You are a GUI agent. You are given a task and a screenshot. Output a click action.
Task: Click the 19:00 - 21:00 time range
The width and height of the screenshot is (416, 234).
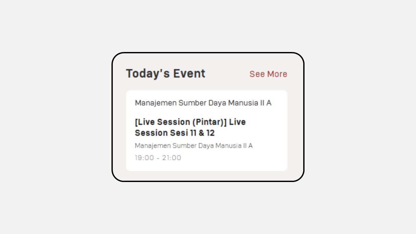pyautogui.click(x=158, y=158)
